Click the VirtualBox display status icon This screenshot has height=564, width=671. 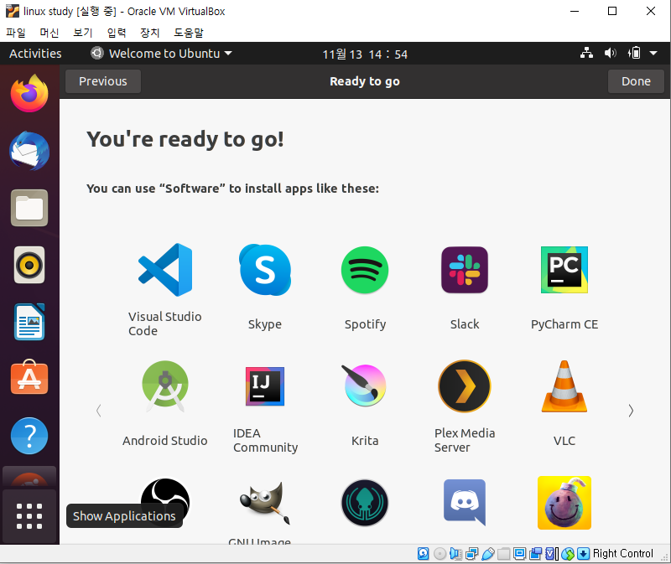coord(519,554)
